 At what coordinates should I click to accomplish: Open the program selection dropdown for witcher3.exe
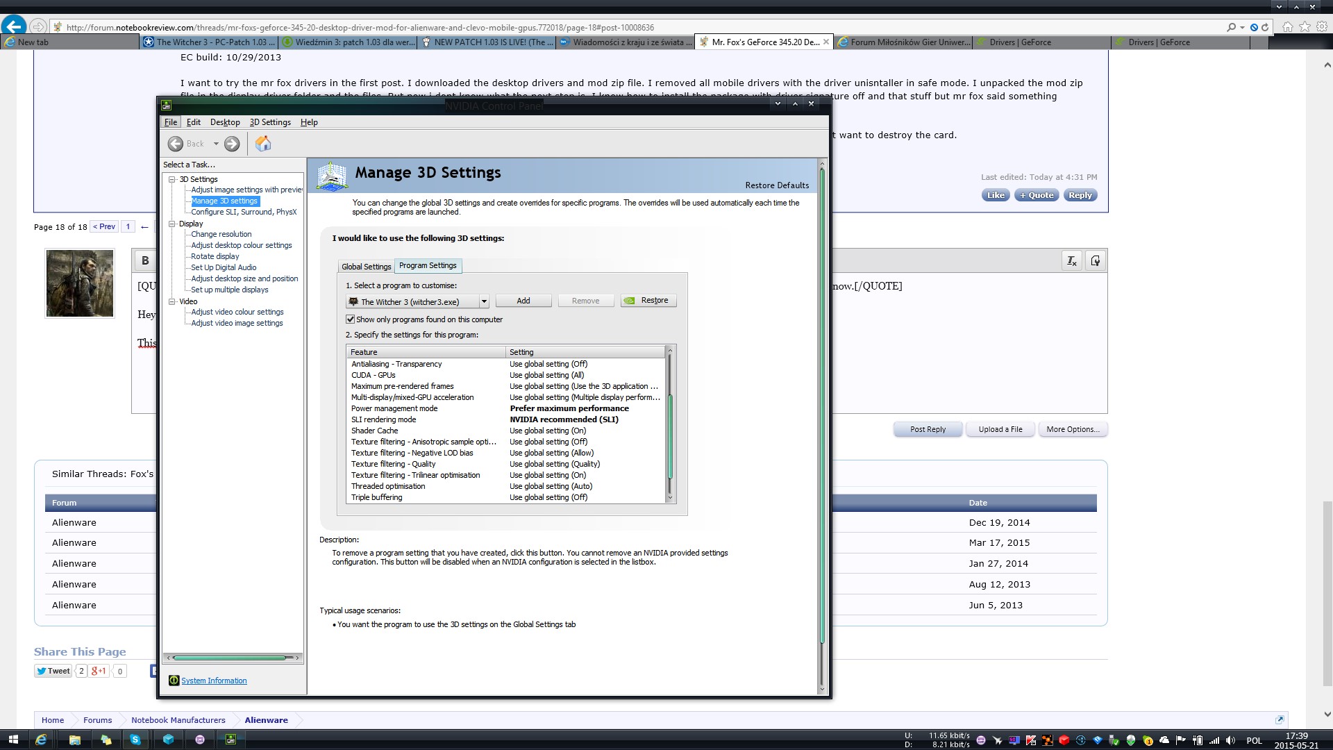click(x=484, y=302)
